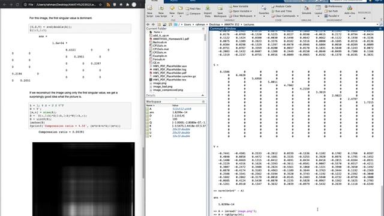384x216 pixels.
Task: Open the Open Variable dropdown
Action: click(241, 11)
